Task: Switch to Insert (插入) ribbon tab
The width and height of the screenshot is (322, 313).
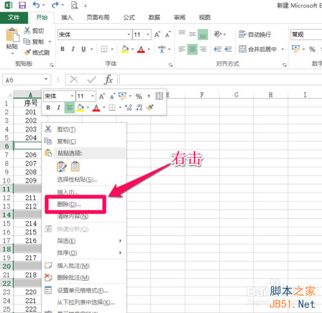Action: click(x=67, y=17)
